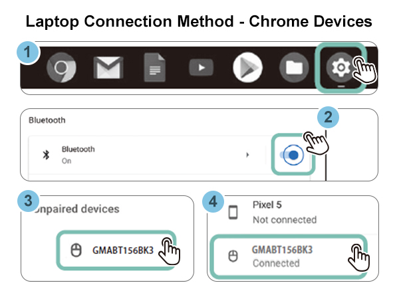Screen dimensions: 399x299
Task: Click the Pixel 5 phone icon
Action: 233,213
